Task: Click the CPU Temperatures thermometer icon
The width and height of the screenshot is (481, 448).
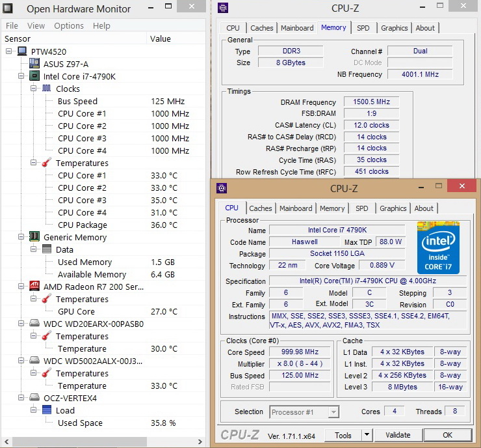Action: (46, 163)
